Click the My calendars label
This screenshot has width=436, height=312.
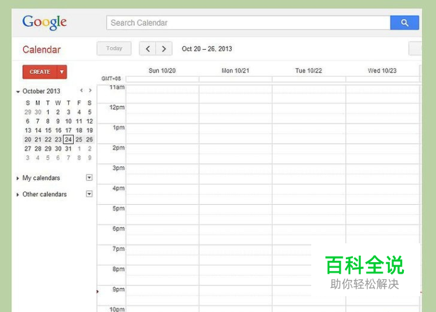coord(41,178)
